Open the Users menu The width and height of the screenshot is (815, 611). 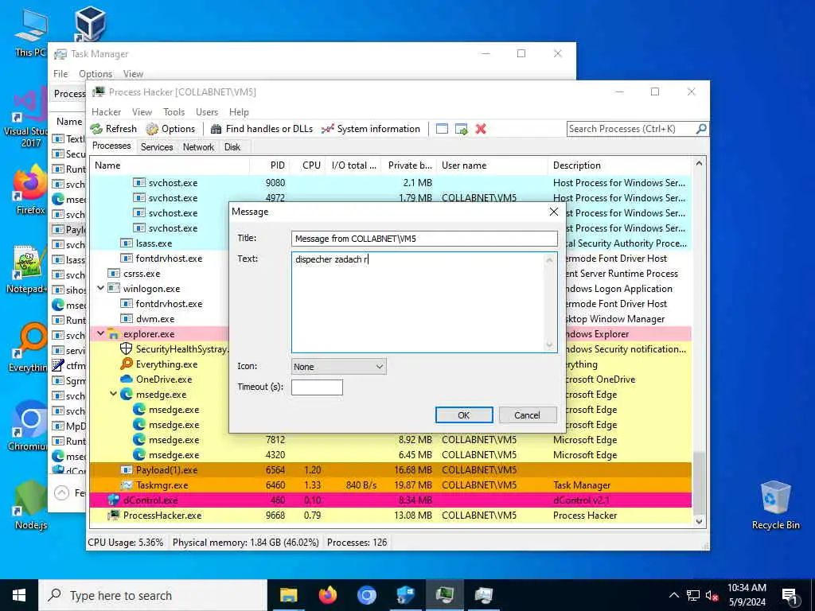pyautogui.click(x=207, y=111)
